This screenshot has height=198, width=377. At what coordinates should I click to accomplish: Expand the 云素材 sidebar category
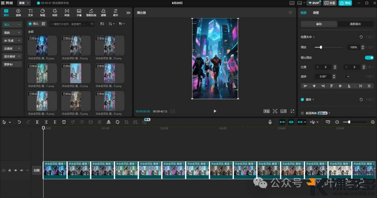click(12, 48)
